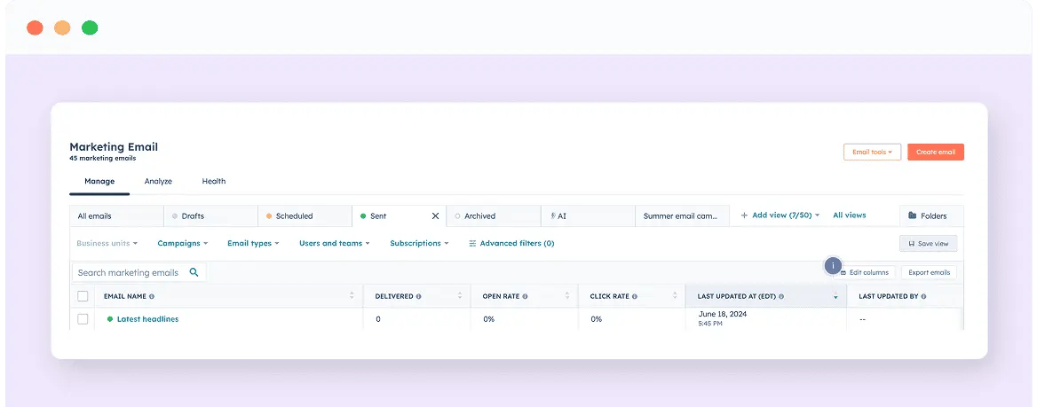The height and width of the screenshot is (407, 1037).
Task: Select the Scheduled view tab
Action: [x=305, y=216]
